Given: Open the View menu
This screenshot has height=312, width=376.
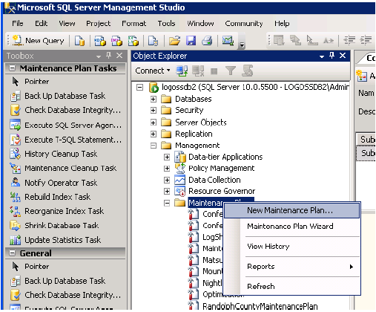Looking at the screenshot, I should point(67,24).
